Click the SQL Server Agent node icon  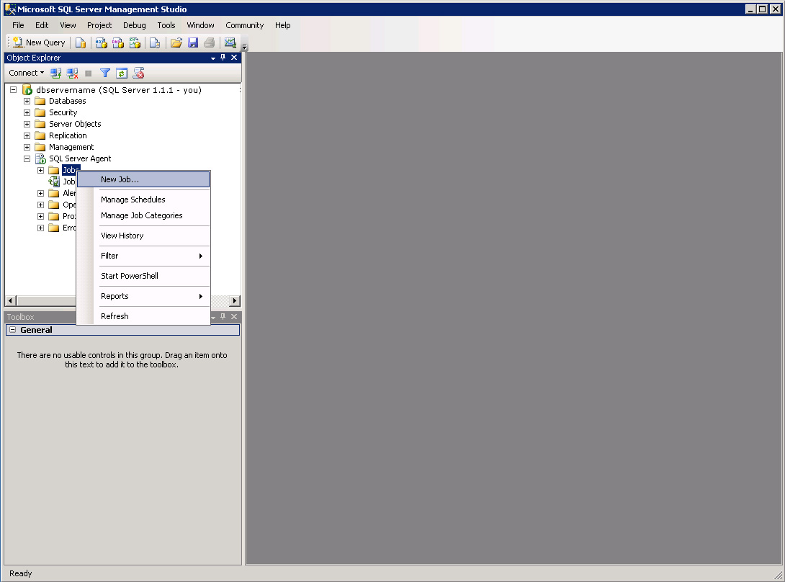coord(40,158)
